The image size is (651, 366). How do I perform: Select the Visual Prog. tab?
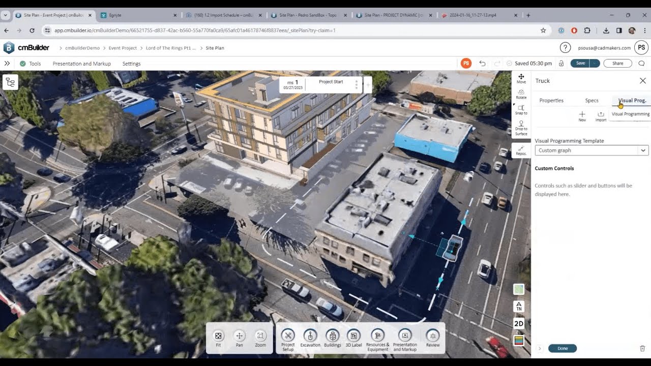pyautogui.click(x=632, y=101)
